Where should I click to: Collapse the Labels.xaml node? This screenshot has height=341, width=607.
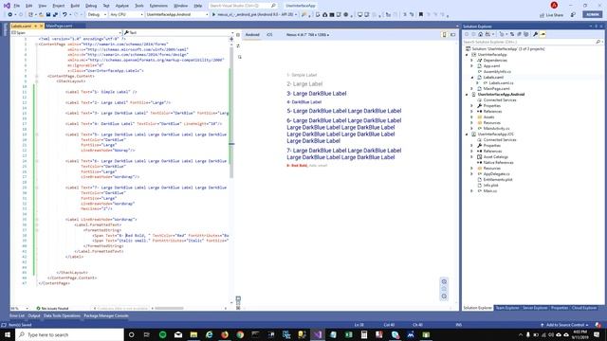[472, 78]
